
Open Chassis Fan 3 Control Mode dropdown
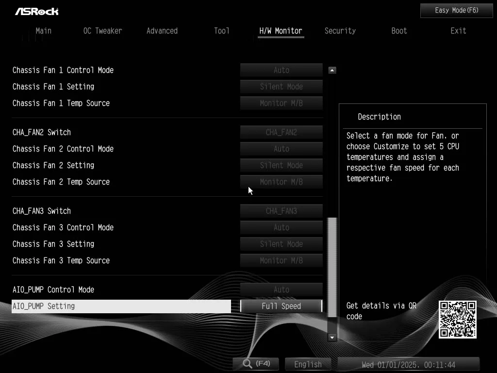tap(282, 227)
